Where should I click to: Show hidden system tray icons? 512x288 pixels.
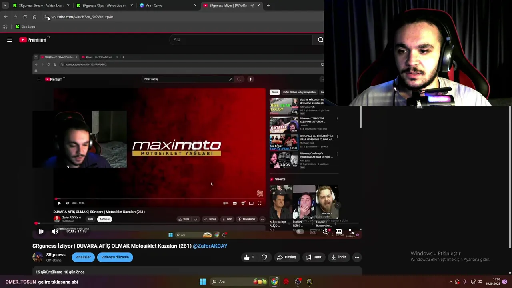(x=451, y=282)
